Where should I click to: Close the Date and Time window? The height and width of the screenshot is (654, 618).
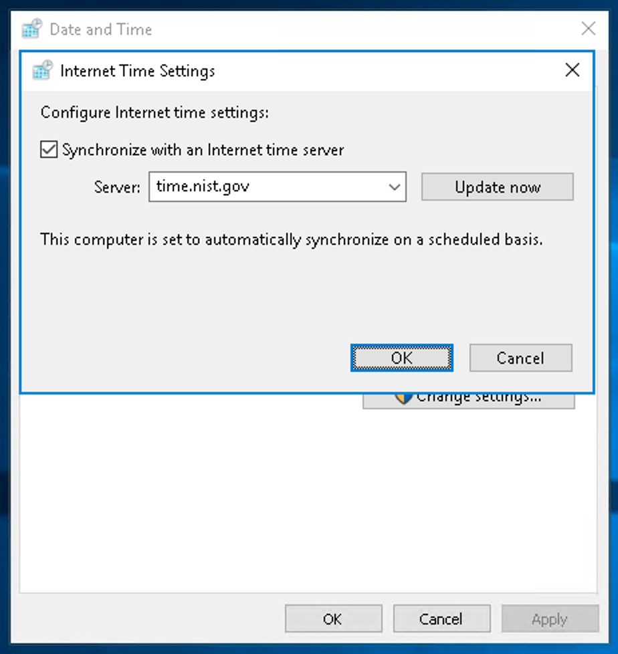point(588,29)
